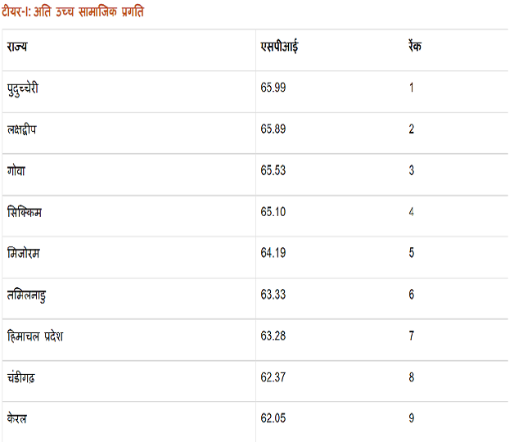Select the SPI value 63.28

pyautogui.click(x=273, y=336)
